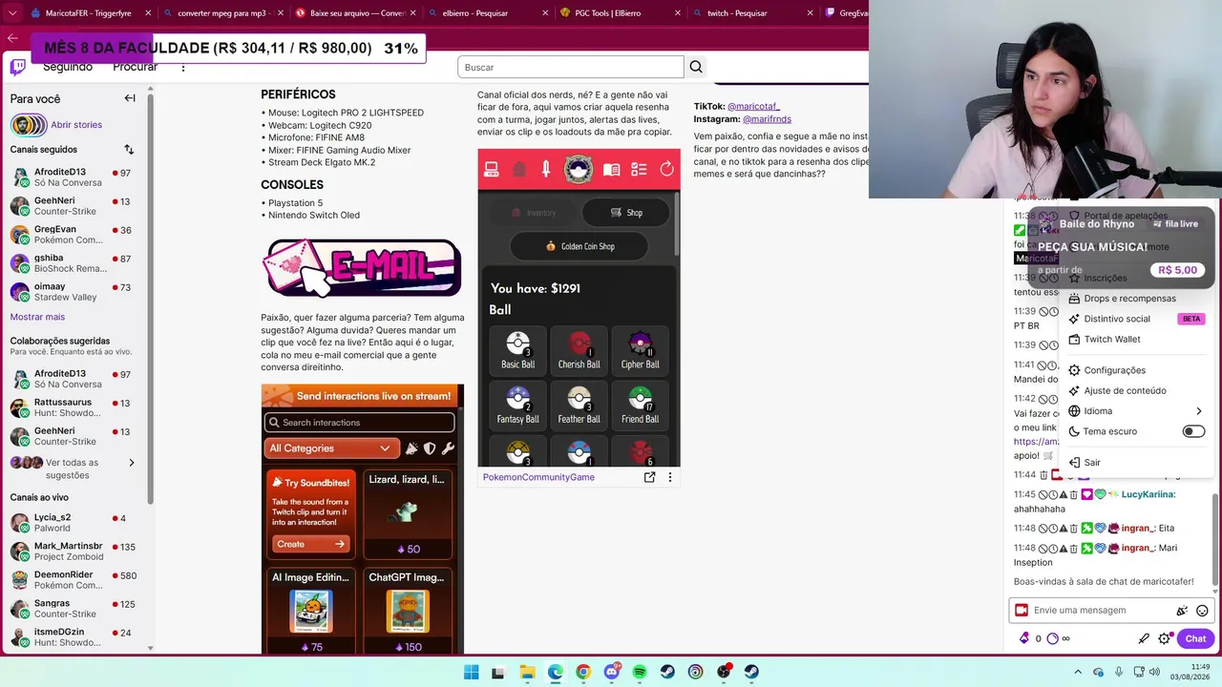This screenshot has width=1222, height=687.
Task: Select the Friend Ball item
Action: pyautogui.click(x=640, y=405)
